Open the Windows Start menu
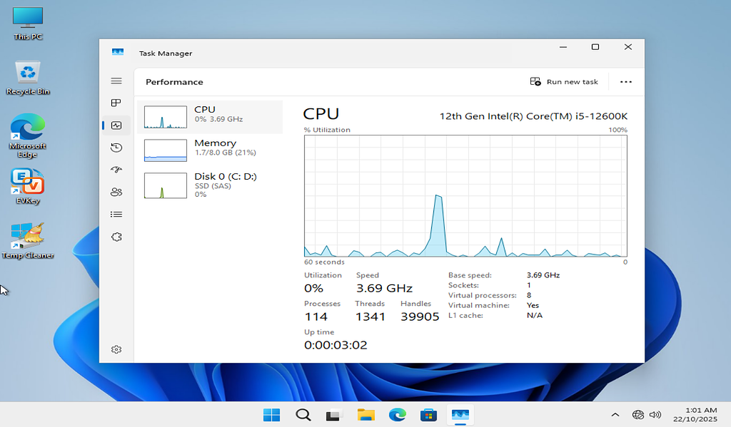731x427 pixels. coord(271,415)
